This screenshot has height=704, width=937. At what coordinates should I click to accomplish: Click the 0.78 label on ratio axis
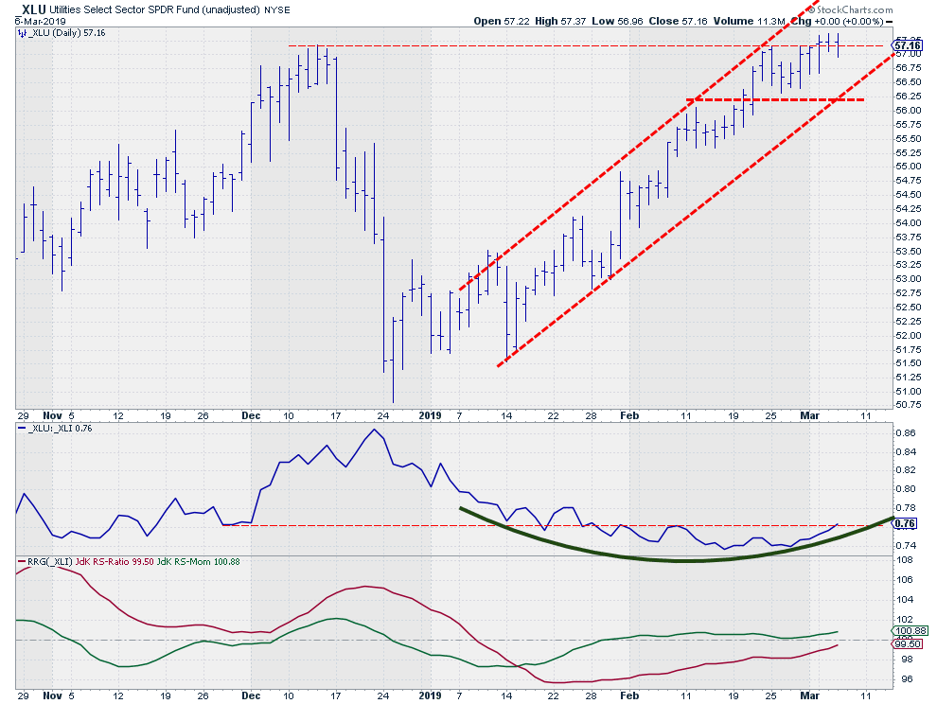906,508
